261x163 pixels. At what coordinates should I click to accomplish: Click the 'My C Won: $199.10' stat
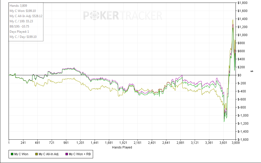point(23,11)
